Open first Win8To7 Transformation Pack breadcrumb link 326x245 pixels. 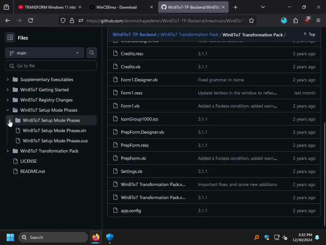189,34
